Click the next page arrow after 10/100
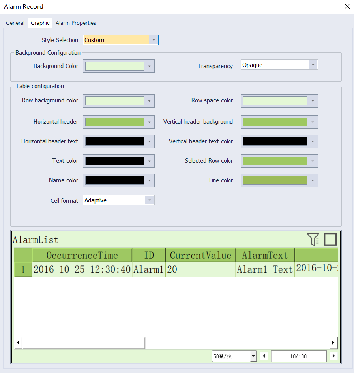Viewport: 354px width, 373px height. (333, 356)
